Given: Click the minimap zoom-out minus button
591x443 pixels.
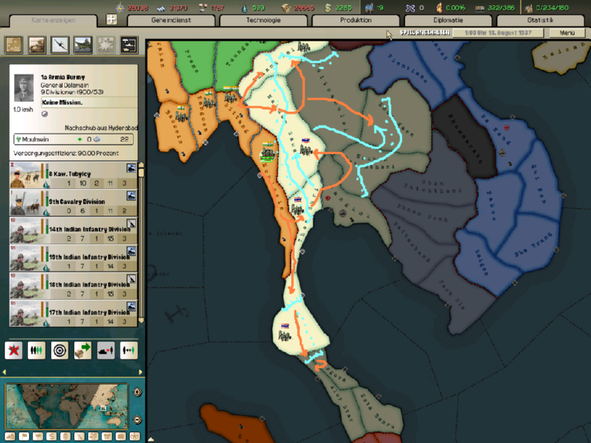Looking at the screenshot, I should [137, 419].
